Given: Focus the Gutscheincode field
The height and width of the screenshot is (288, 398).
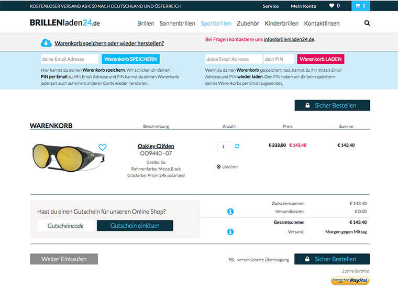Looking at the screenshot, I should [x=65, y=226].
